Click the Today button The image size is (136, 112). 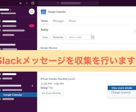click(45, 37)
